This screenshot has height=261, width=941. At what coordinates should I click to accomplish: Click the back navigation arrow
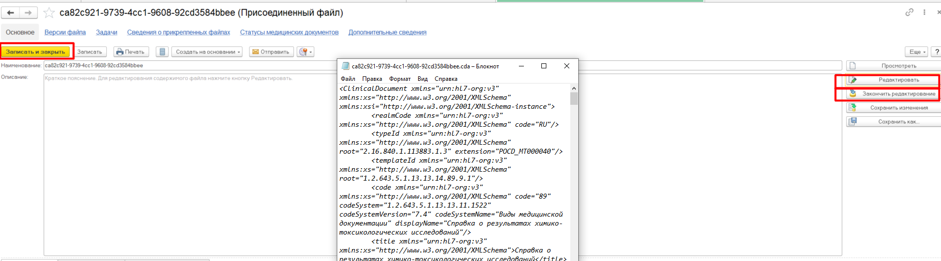(x=10, y=12)
